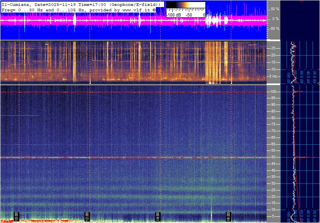
Task: Select the I1-Cumiana date title text
Action: [81, 4]
